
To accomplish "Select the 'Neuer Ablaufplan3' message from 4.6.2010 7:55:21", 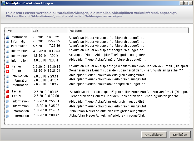I will coord(107,55).
